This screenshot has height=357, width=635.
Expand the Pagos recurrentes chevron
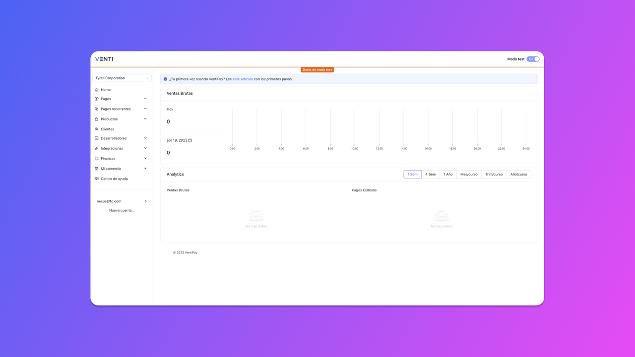click(145, 109)
